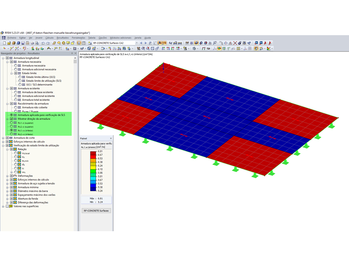This screenshot has height=262, width=349.
Task: Expand Valores nas superfícies node
Action: [3, 206]
